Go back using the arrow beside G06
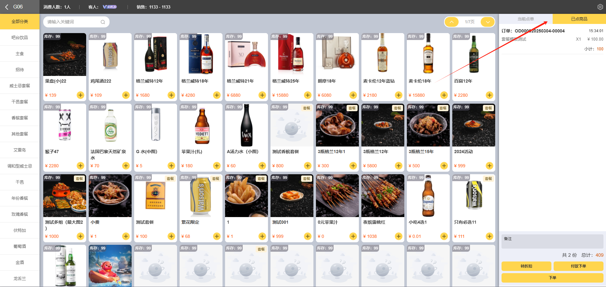The height and width of the screenshot is (287, 606). [7, 7]
